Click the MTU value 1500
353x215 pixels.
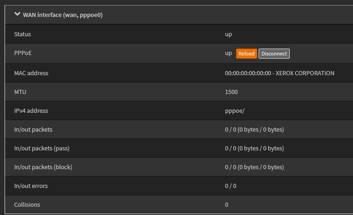[x=231, y=92]
